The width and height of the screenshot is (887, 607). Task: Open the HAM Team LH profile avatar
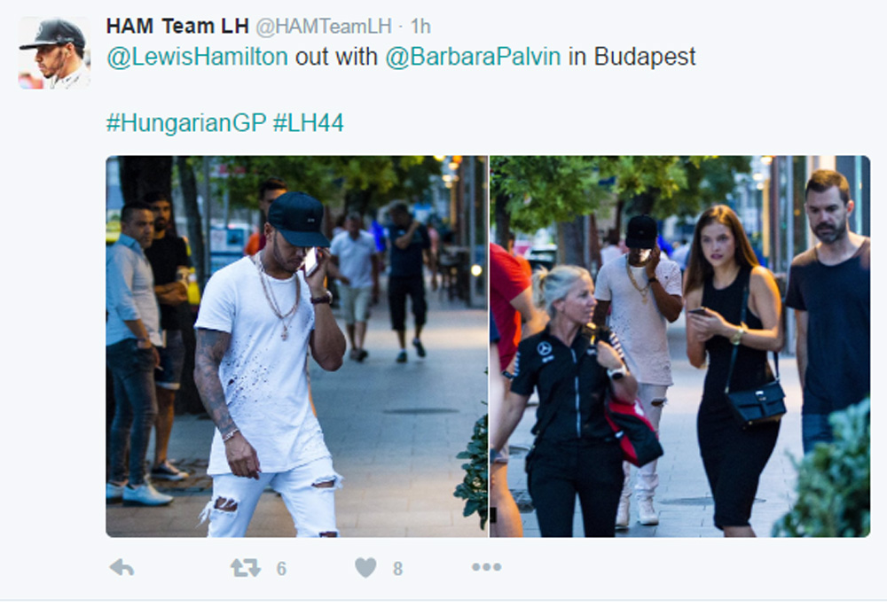[x=54, y=53]
